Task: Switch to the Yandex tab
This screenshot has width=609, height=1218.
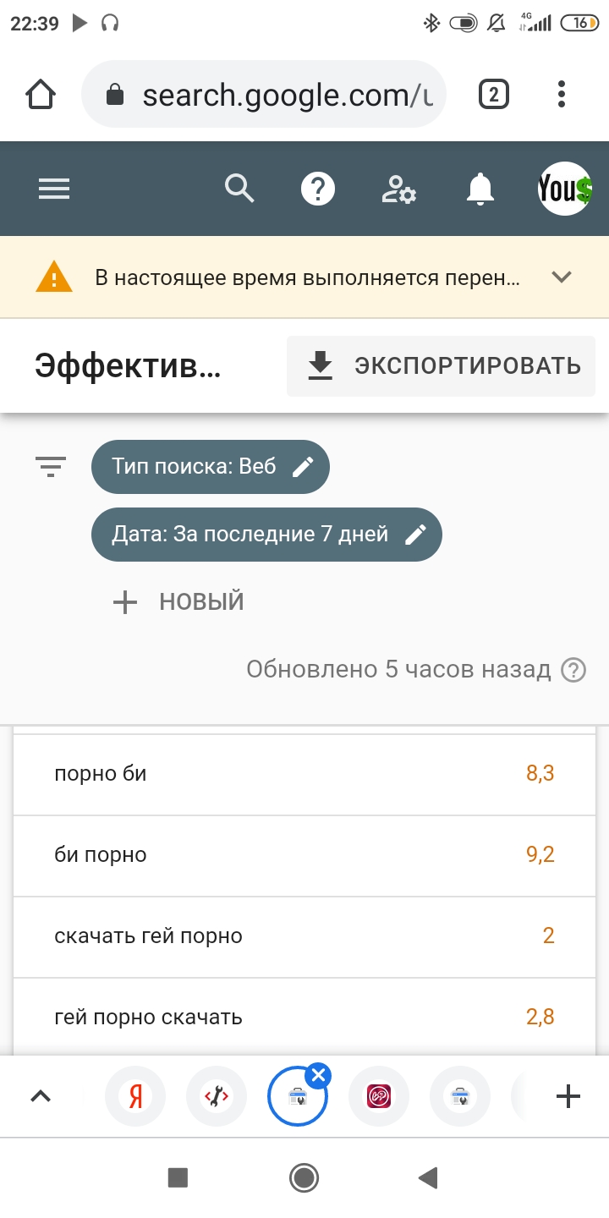Action: [135, 1097]
